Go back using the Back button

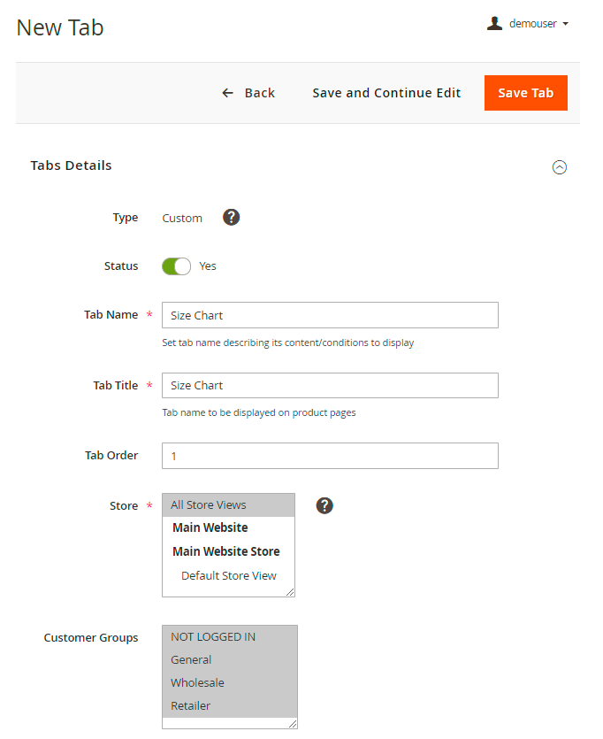pyautogui.click(x=248, y=93)
